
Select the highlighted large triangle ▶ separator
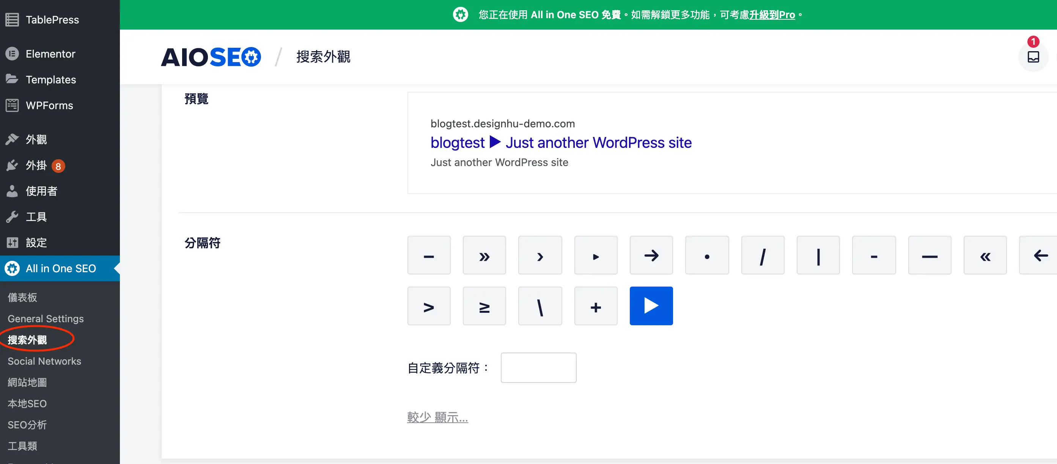click(x=651, y=306)
